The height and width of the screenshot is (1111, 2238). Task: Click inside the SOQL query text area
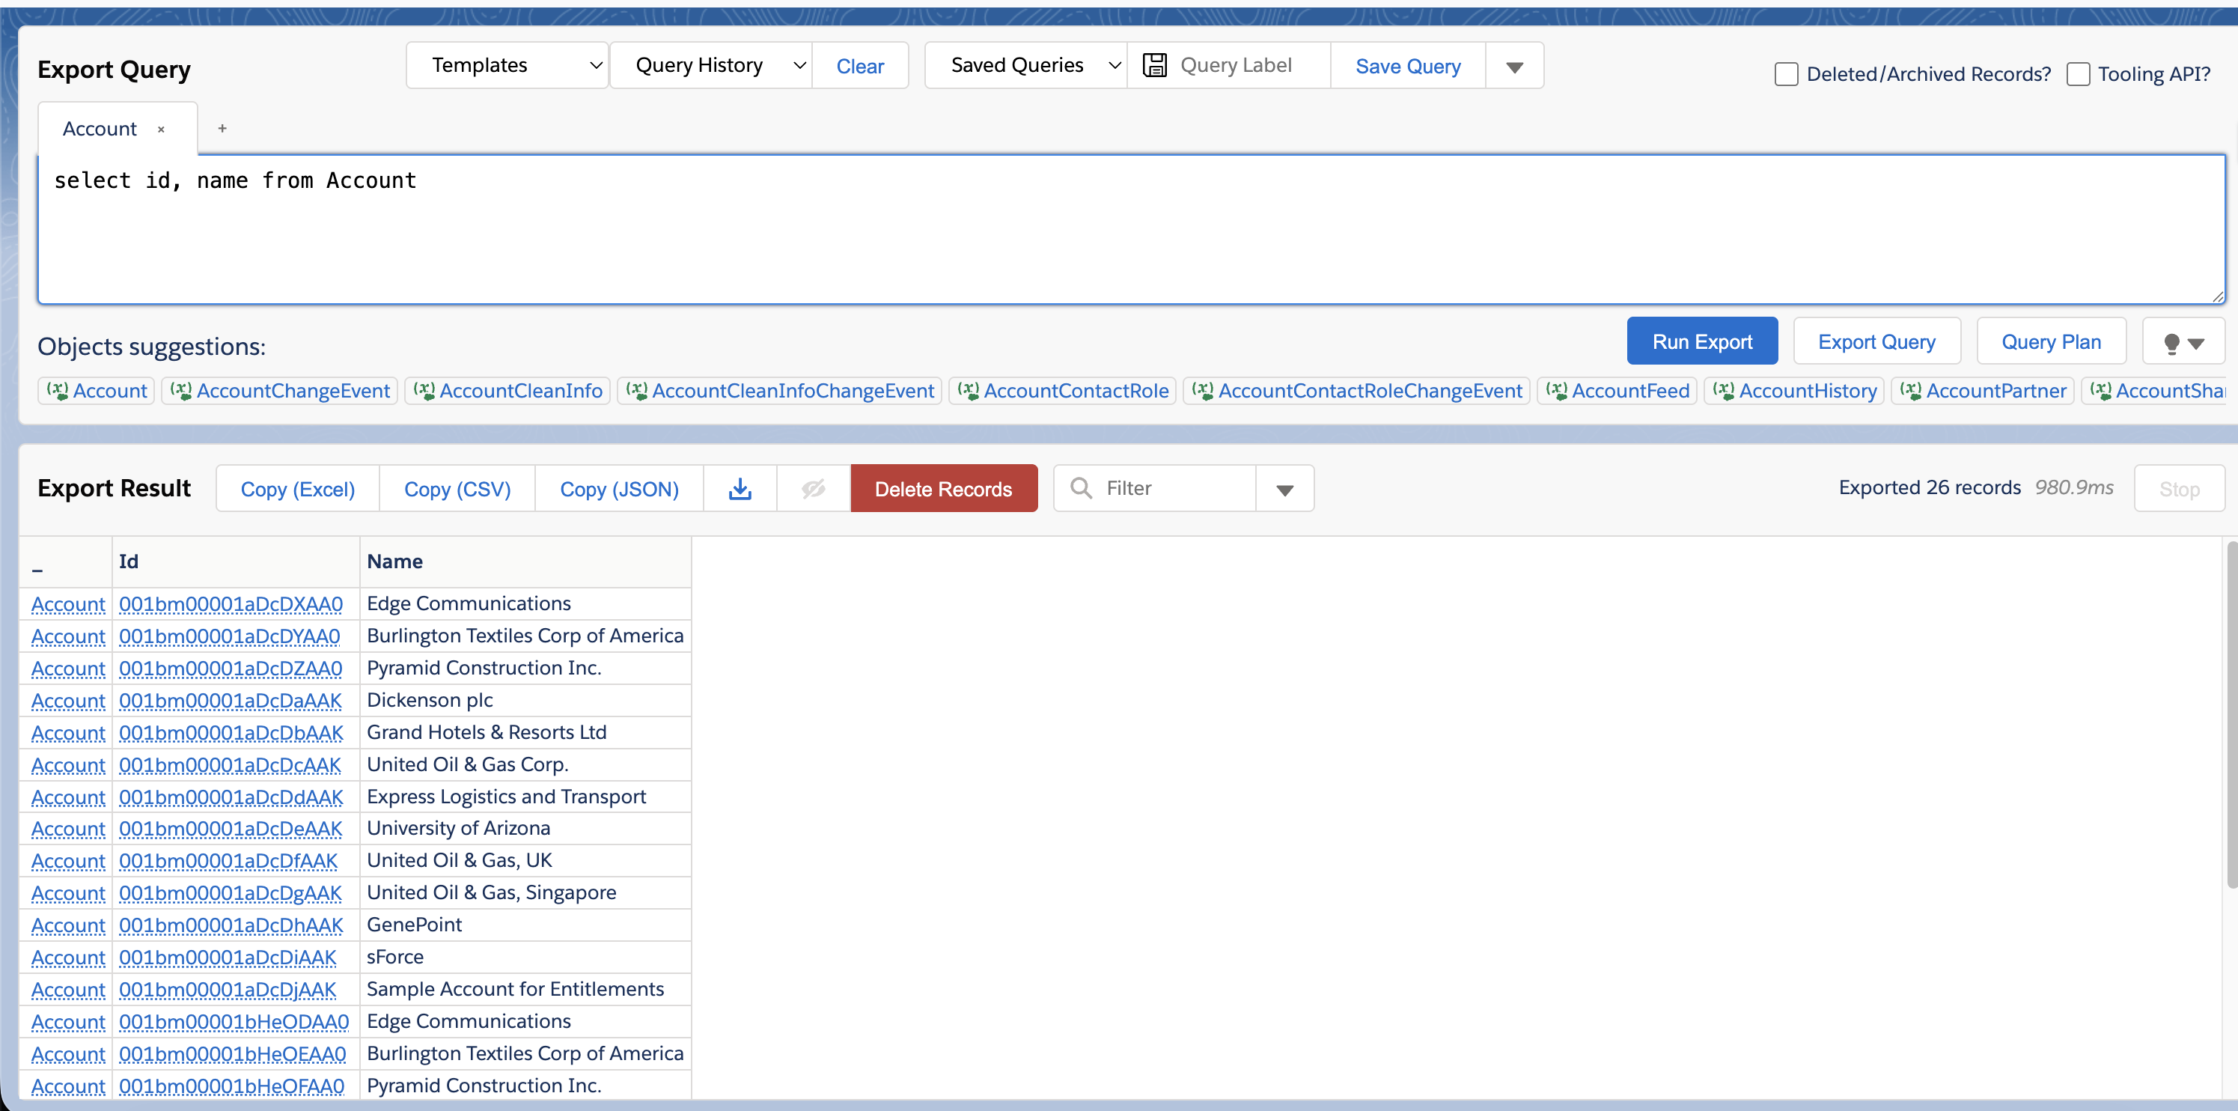point(1129,234)
